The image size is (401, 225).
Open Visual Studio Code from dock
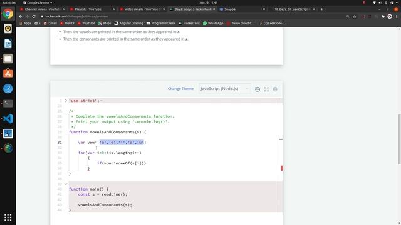8,119
